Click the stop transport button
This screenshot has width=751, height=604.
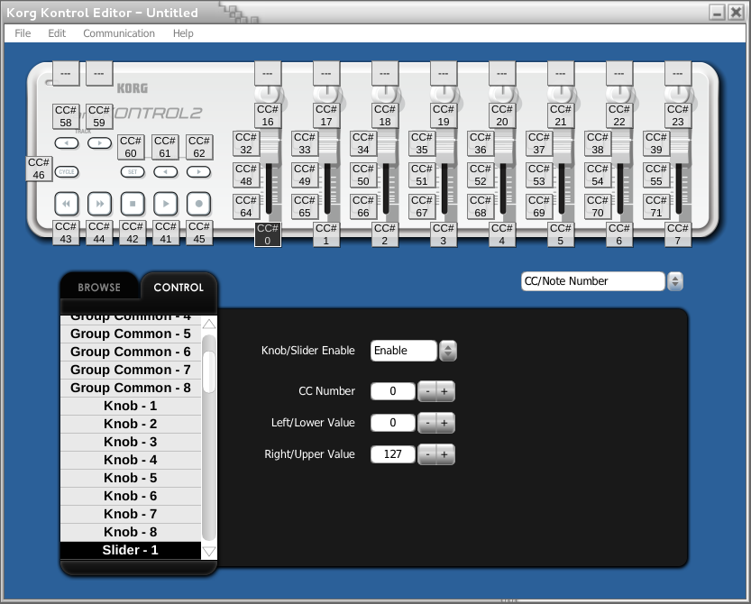133,204
